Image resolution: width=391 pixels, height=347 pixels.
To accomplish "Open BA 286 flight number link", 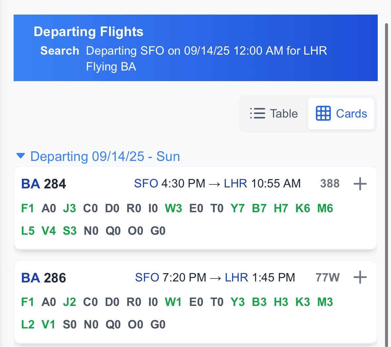I will tap(44, 278).
